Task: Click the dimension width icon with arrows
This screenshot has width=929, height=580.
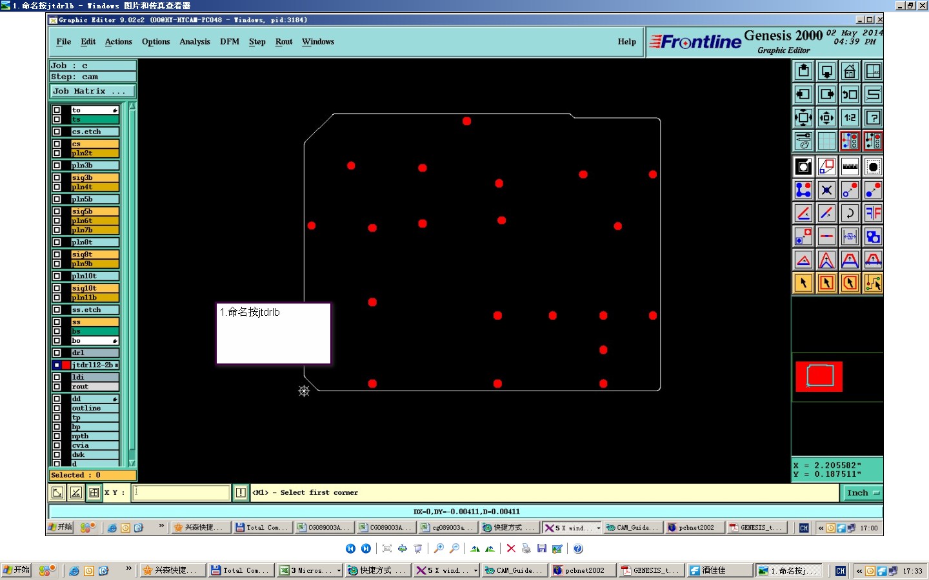Action: (x=850, y=237)
